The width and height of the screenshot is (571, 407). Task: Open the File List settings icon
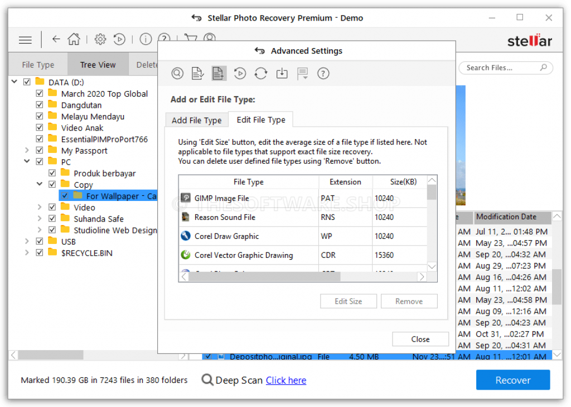pyautogui.click(x=197, y=73)
